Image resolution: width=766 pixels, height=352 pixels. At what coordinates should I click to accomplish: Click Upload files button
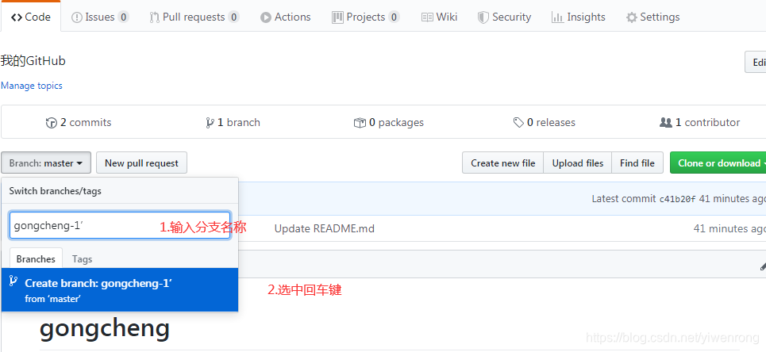pyautogui.click(x=578, y=163)
